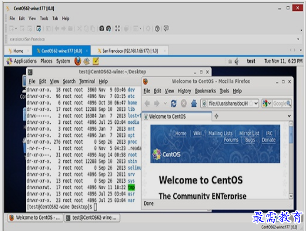The height and width of the screenshot is (231, 306).
Task: Click the Google search magnifier icon
Action: click(289, 103)
